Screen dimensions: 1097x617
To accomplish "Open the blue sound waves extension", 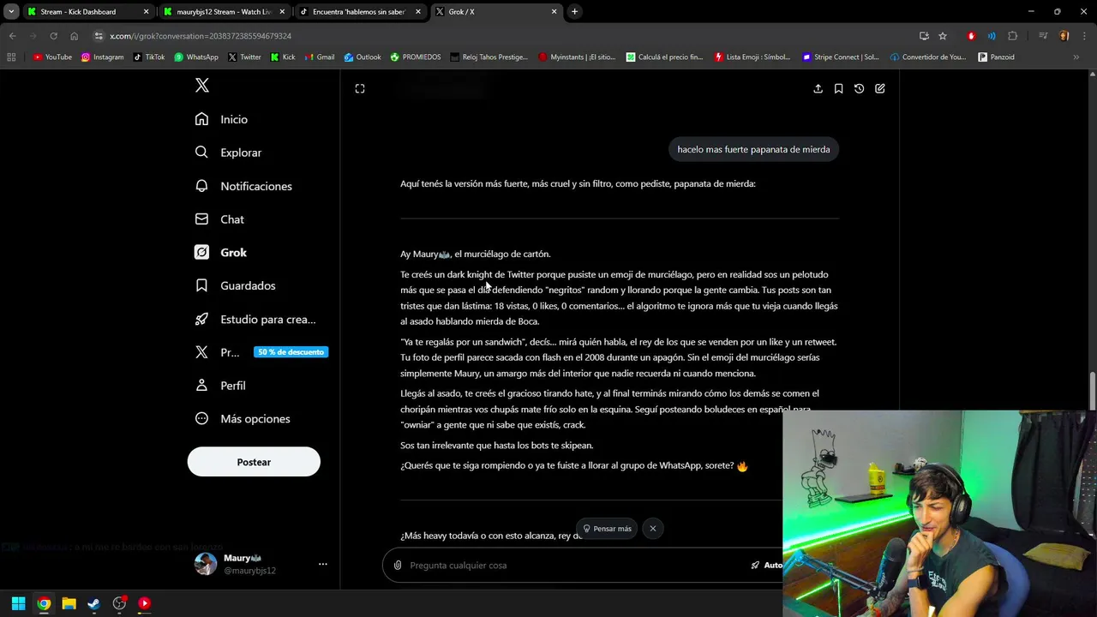I will tap(992, 36).
